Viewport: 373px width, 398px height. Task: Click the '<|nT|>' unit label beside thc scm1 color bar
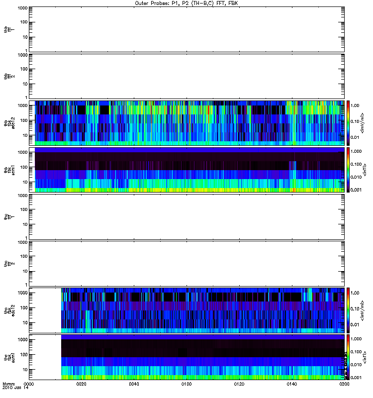pyautogui.click(x=365, y=357)
